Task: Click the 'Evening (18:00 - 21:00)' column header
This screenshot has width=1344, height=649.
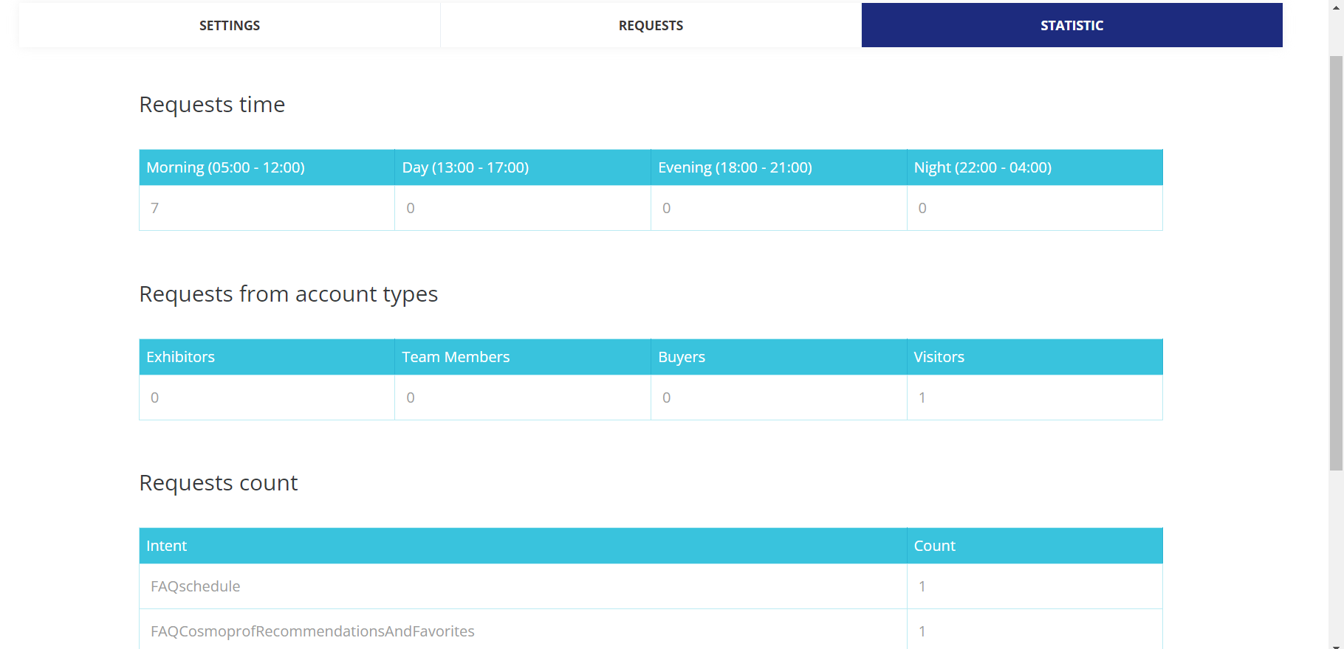Action: (779, 167)
